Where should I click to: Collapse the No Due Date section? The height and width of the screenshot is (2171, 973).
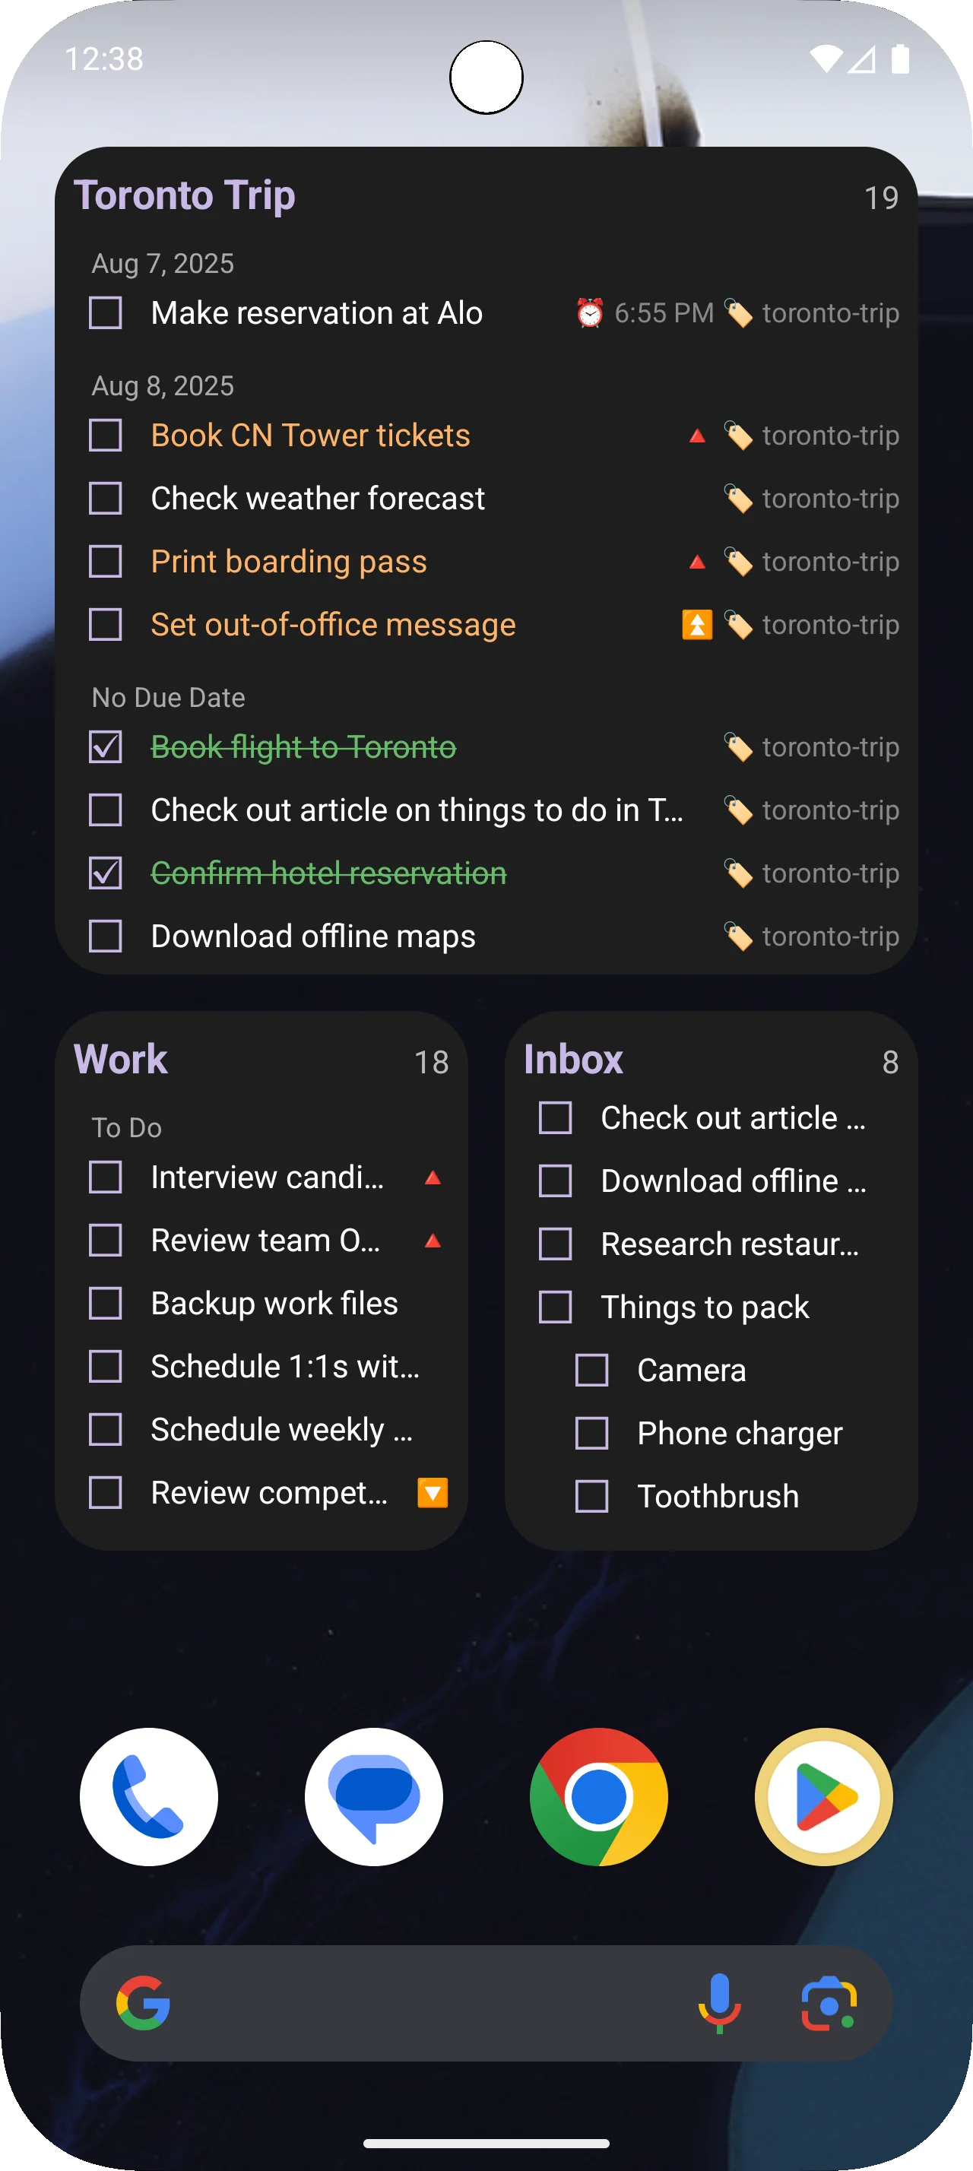(x=169, y=698)
